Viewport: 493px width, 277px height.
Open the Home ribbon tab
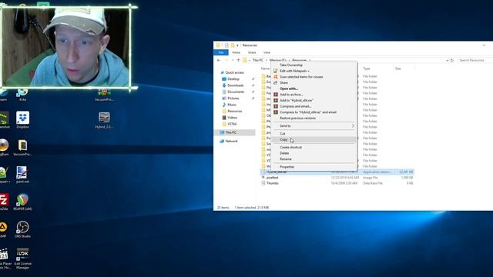click(x=236, y=52)
